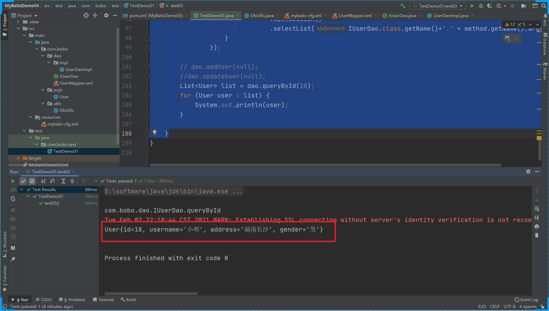Toggle tool window buttons via the bottom-left corner icon
This screenshot has height=311, width=549.
click(x=5, y=307)
